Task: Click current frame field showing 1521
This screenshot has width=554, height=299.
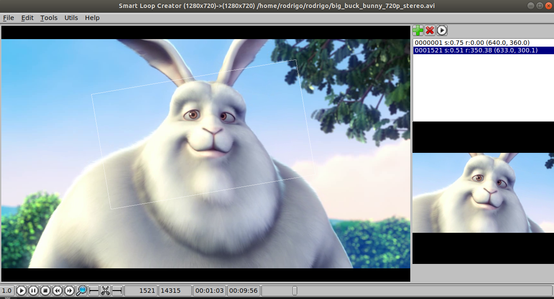Action: click(x=141, y=291)
